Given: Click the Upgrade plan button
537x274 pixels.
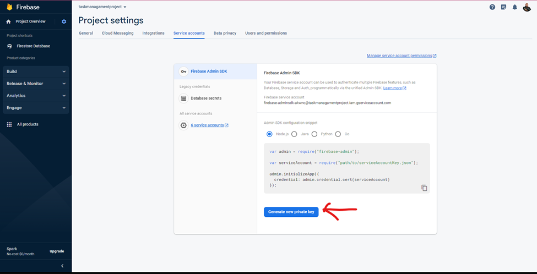Looking at the screenshot, I should click(x=57, y=251).
